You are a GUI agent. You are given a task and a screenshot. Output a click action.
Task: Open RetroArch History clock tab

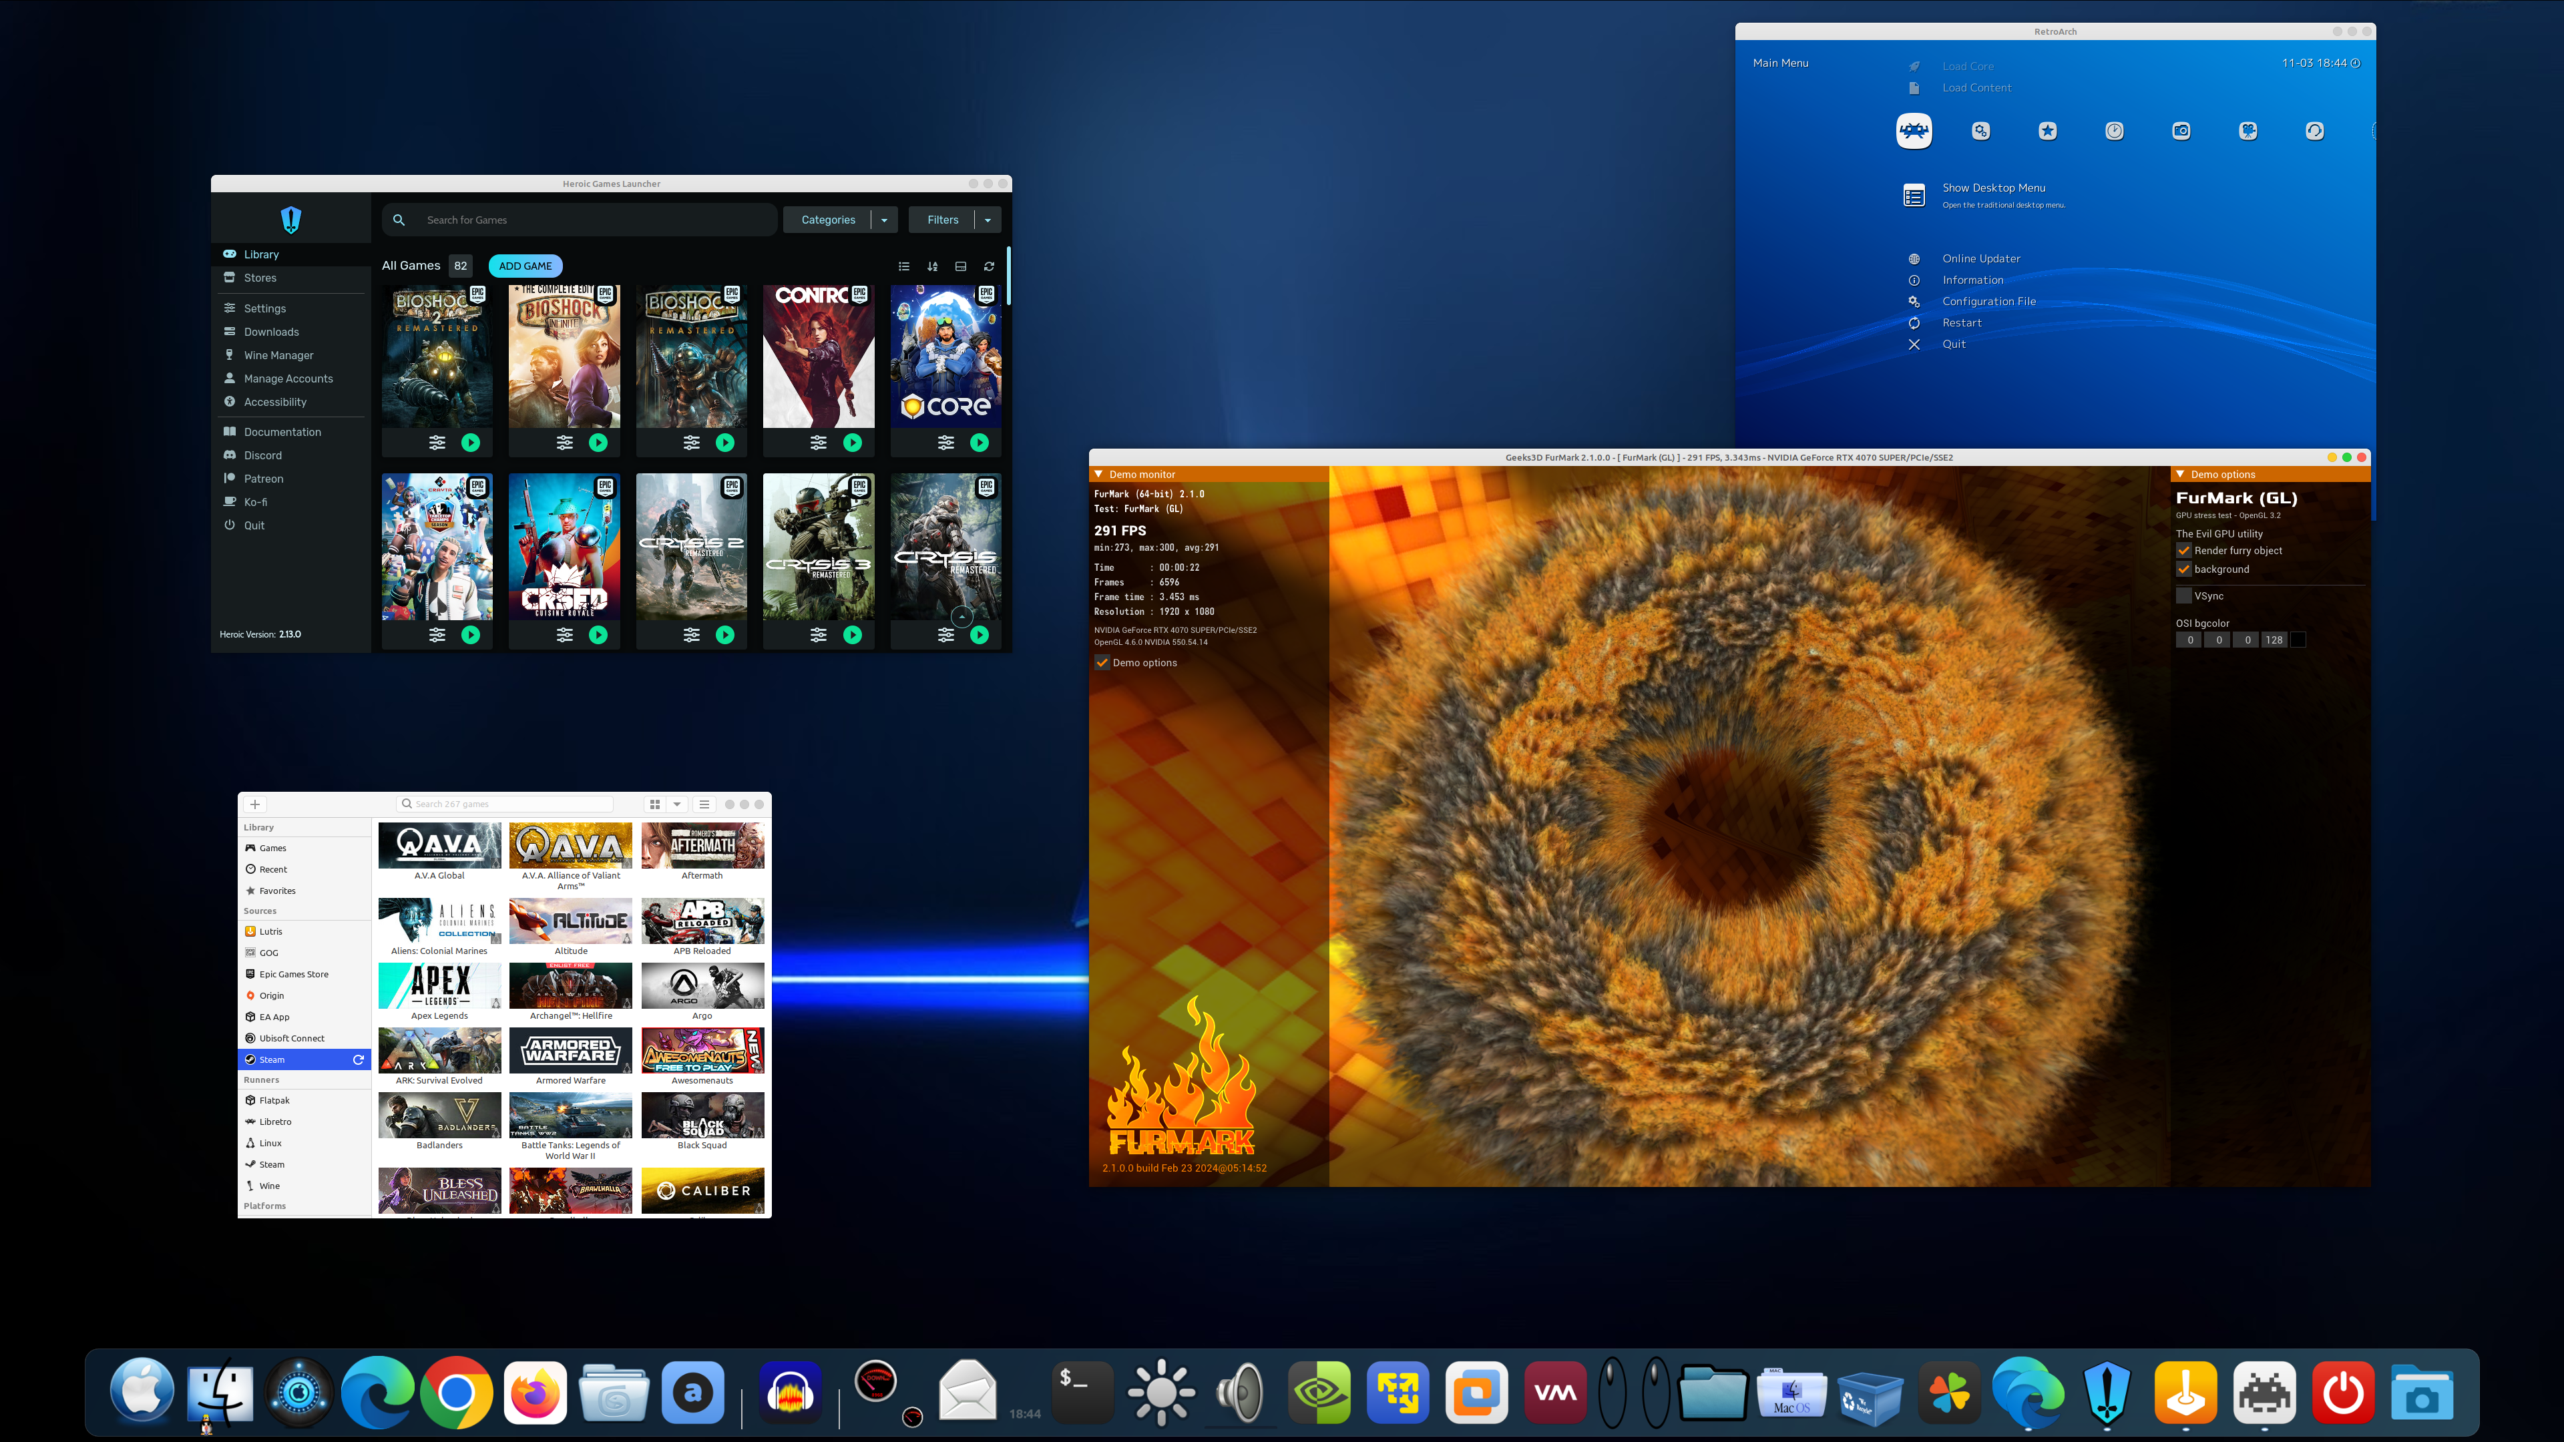click(2114, 130)
